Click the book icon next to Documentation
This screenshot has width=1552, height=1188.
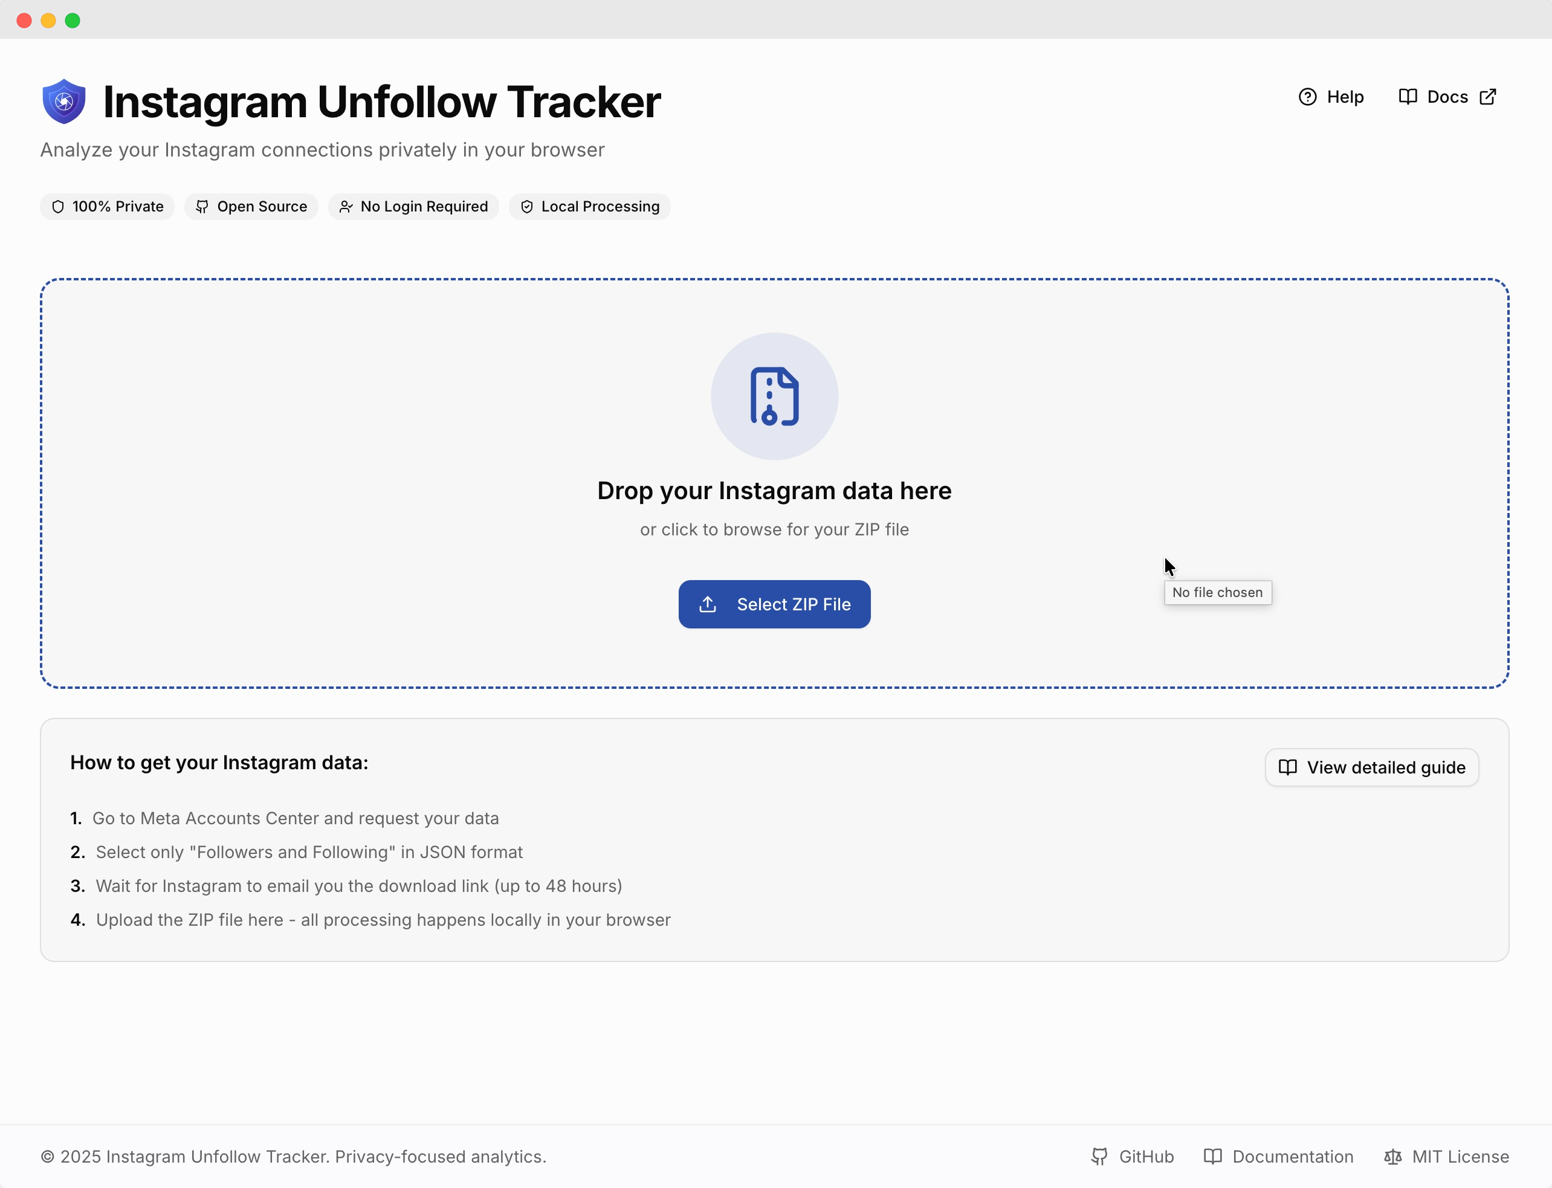(1214, 1157)
